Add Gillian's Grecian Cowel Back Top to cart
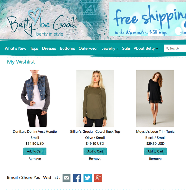186x196 pixels. pyautogui.click(x=95, y=151)
